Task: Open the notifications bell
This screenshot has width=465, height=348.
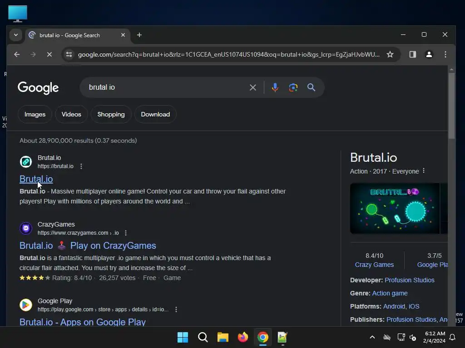Action: click(452, 337)
